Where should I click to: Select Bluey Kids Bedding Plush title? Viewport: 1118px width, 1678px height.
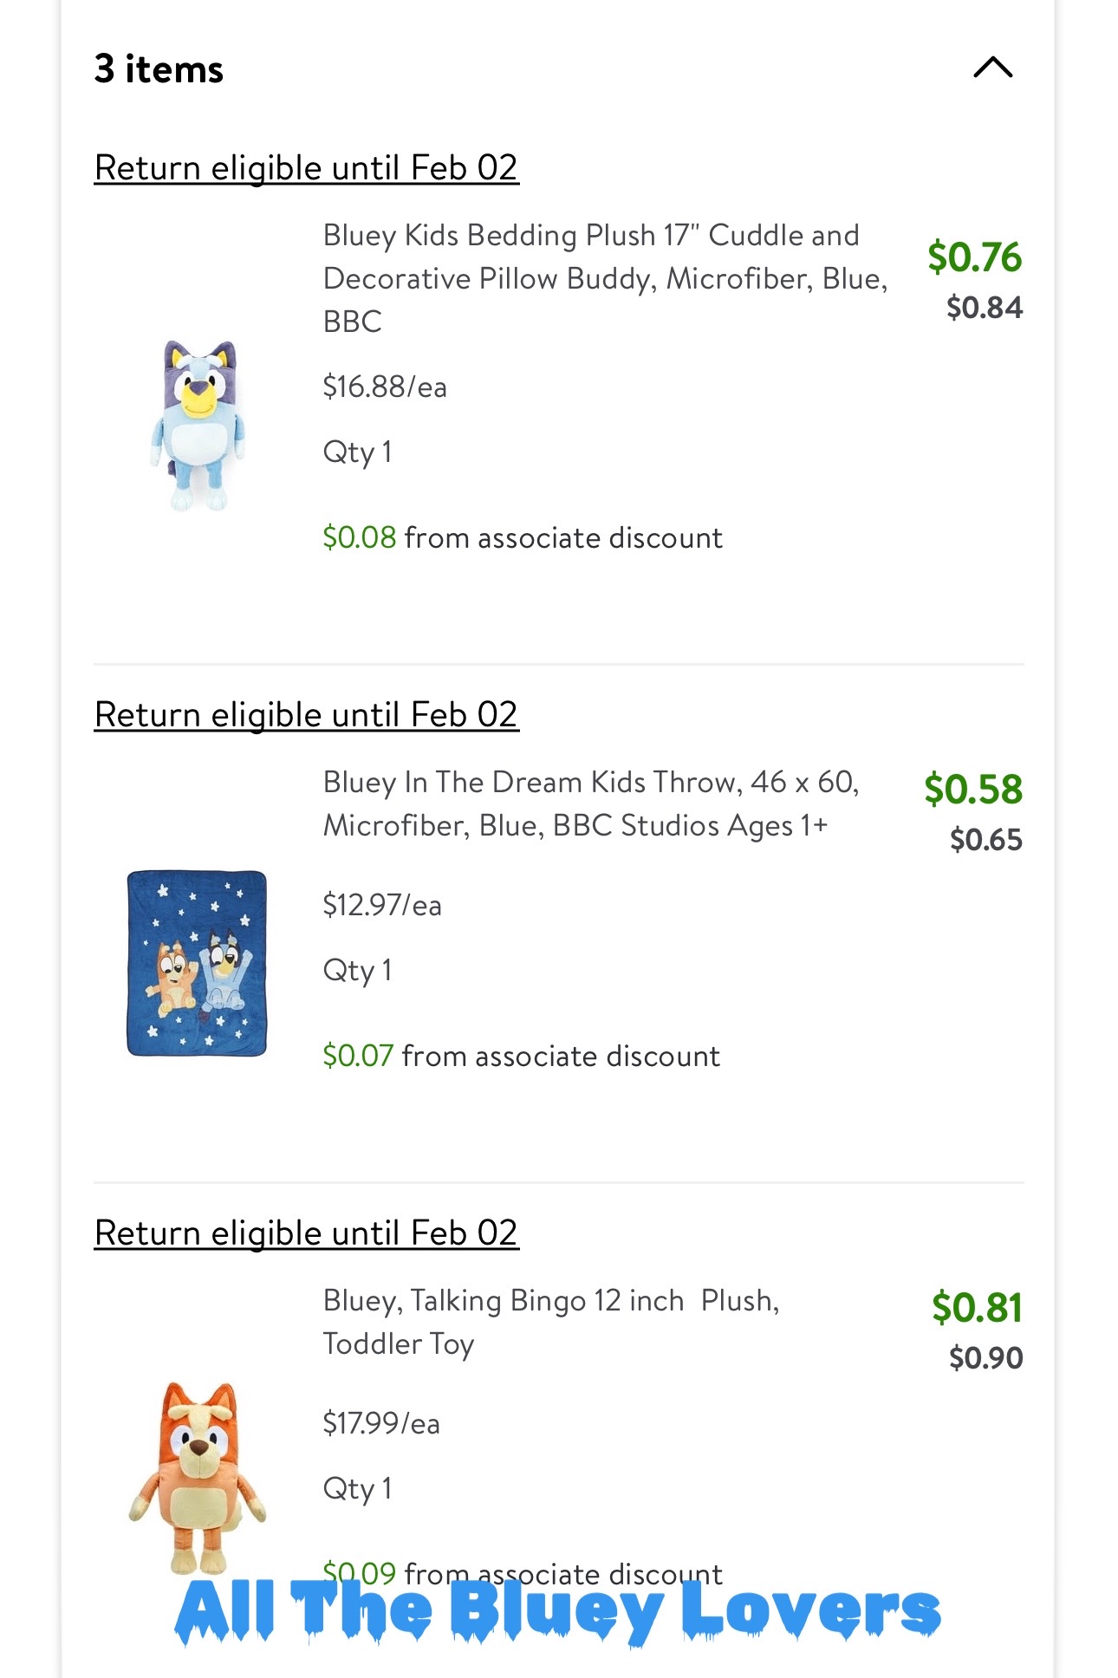point(605,278)
